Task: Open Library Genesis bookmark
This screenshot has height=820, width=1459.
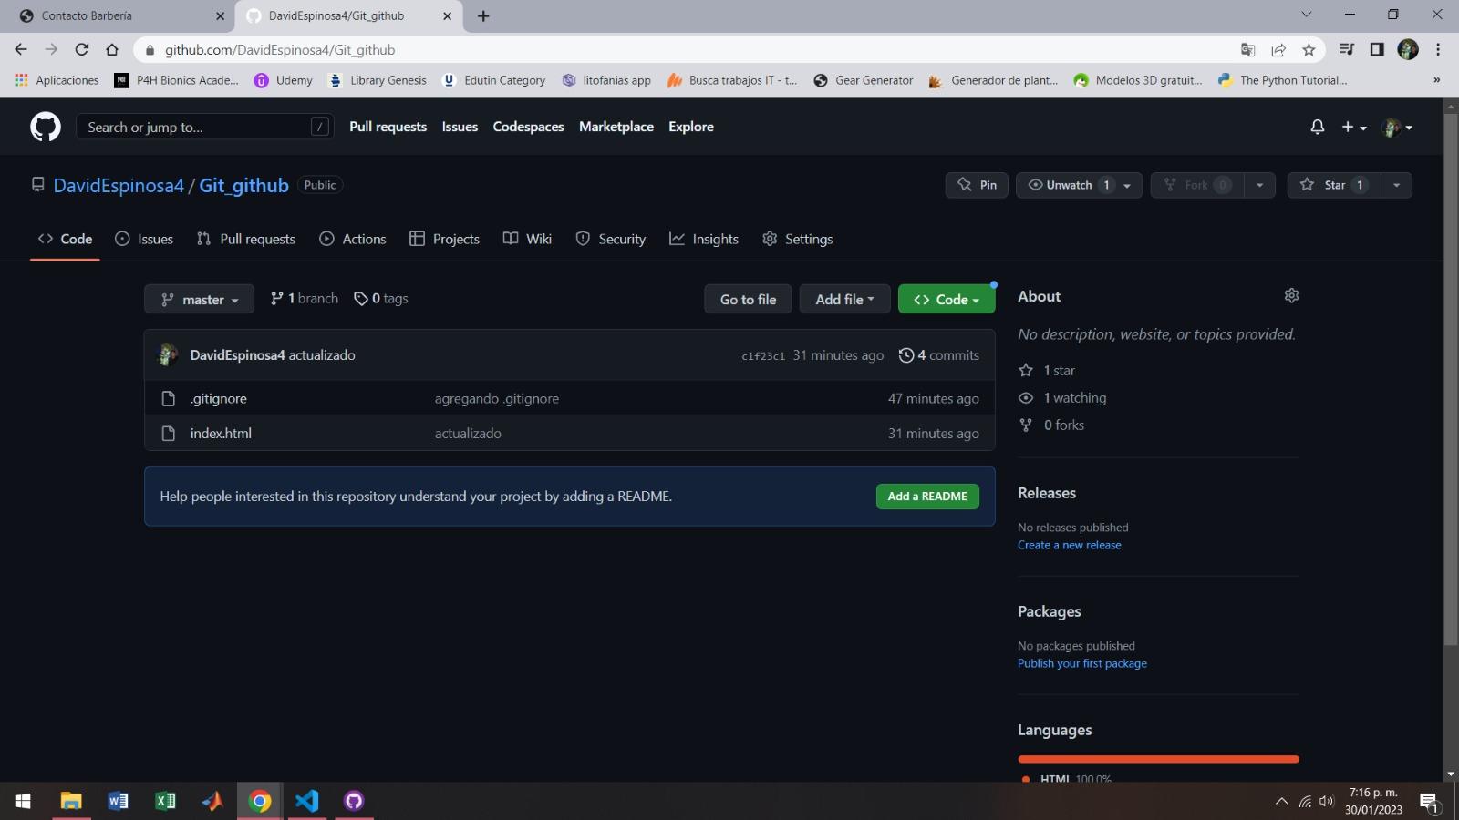Action: coord(378,80)
